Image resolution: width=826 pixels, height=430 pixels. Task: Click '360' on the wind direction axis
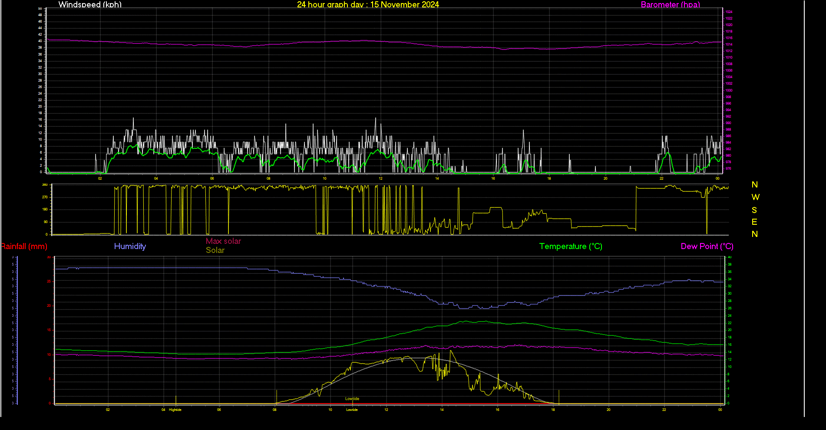coord(45,185)
